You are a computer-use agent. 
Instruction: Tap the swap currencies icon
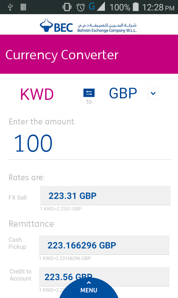point(89,93)
